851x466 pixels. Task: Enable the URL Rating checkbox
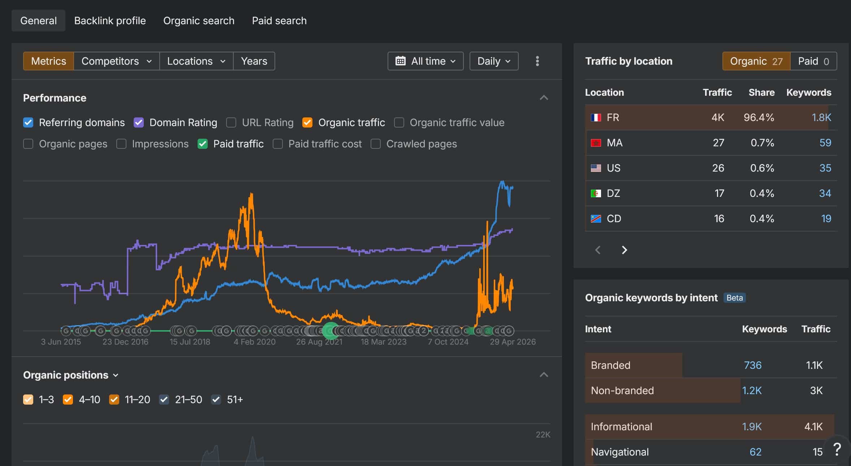(231, 122)
